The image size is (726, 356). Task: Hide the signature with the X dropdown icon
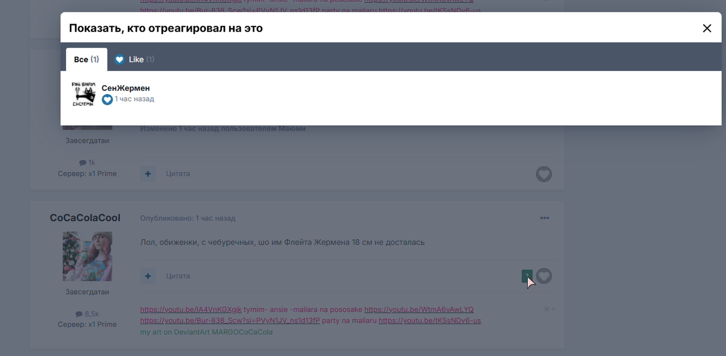pyautogui.click(x=549, y=309)
